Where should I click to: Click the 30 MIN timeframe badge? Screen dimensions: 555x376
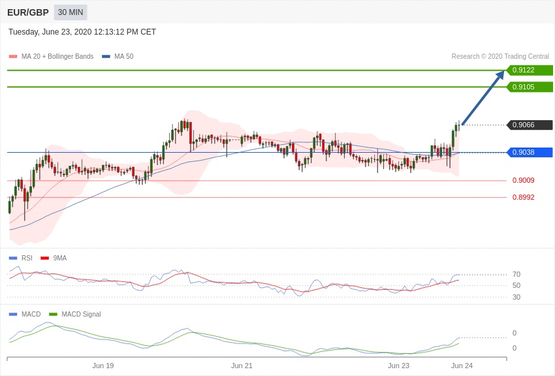coord(71,12)
